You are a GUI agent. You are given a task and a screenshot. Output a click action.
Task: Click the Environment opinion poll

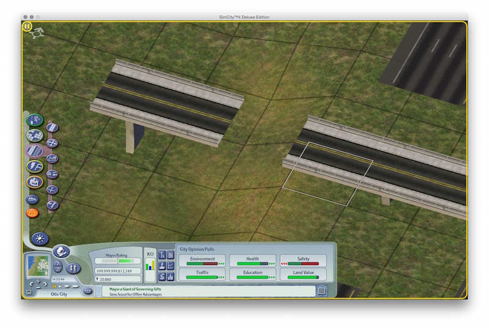[x=202, y=261]
